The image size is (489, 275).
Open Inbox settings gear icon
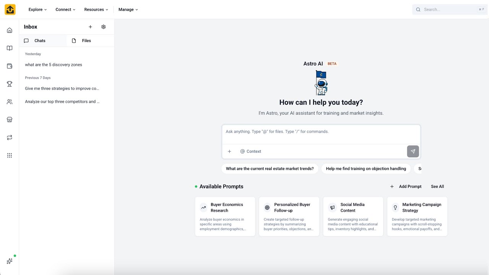pos(104,27)
